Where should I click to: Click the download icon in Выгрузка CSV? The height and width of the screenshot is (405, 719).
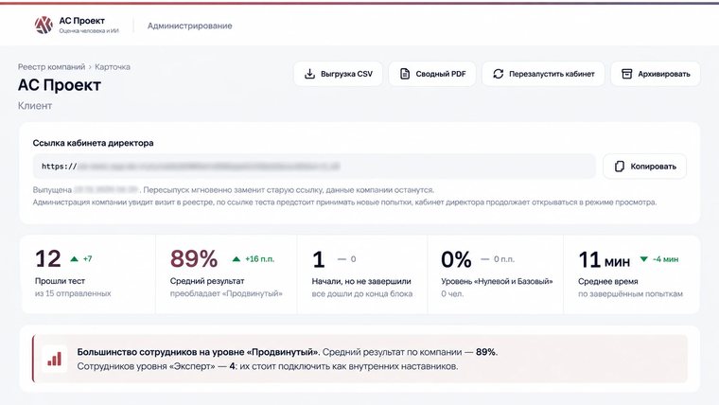[x=309, y=74]
